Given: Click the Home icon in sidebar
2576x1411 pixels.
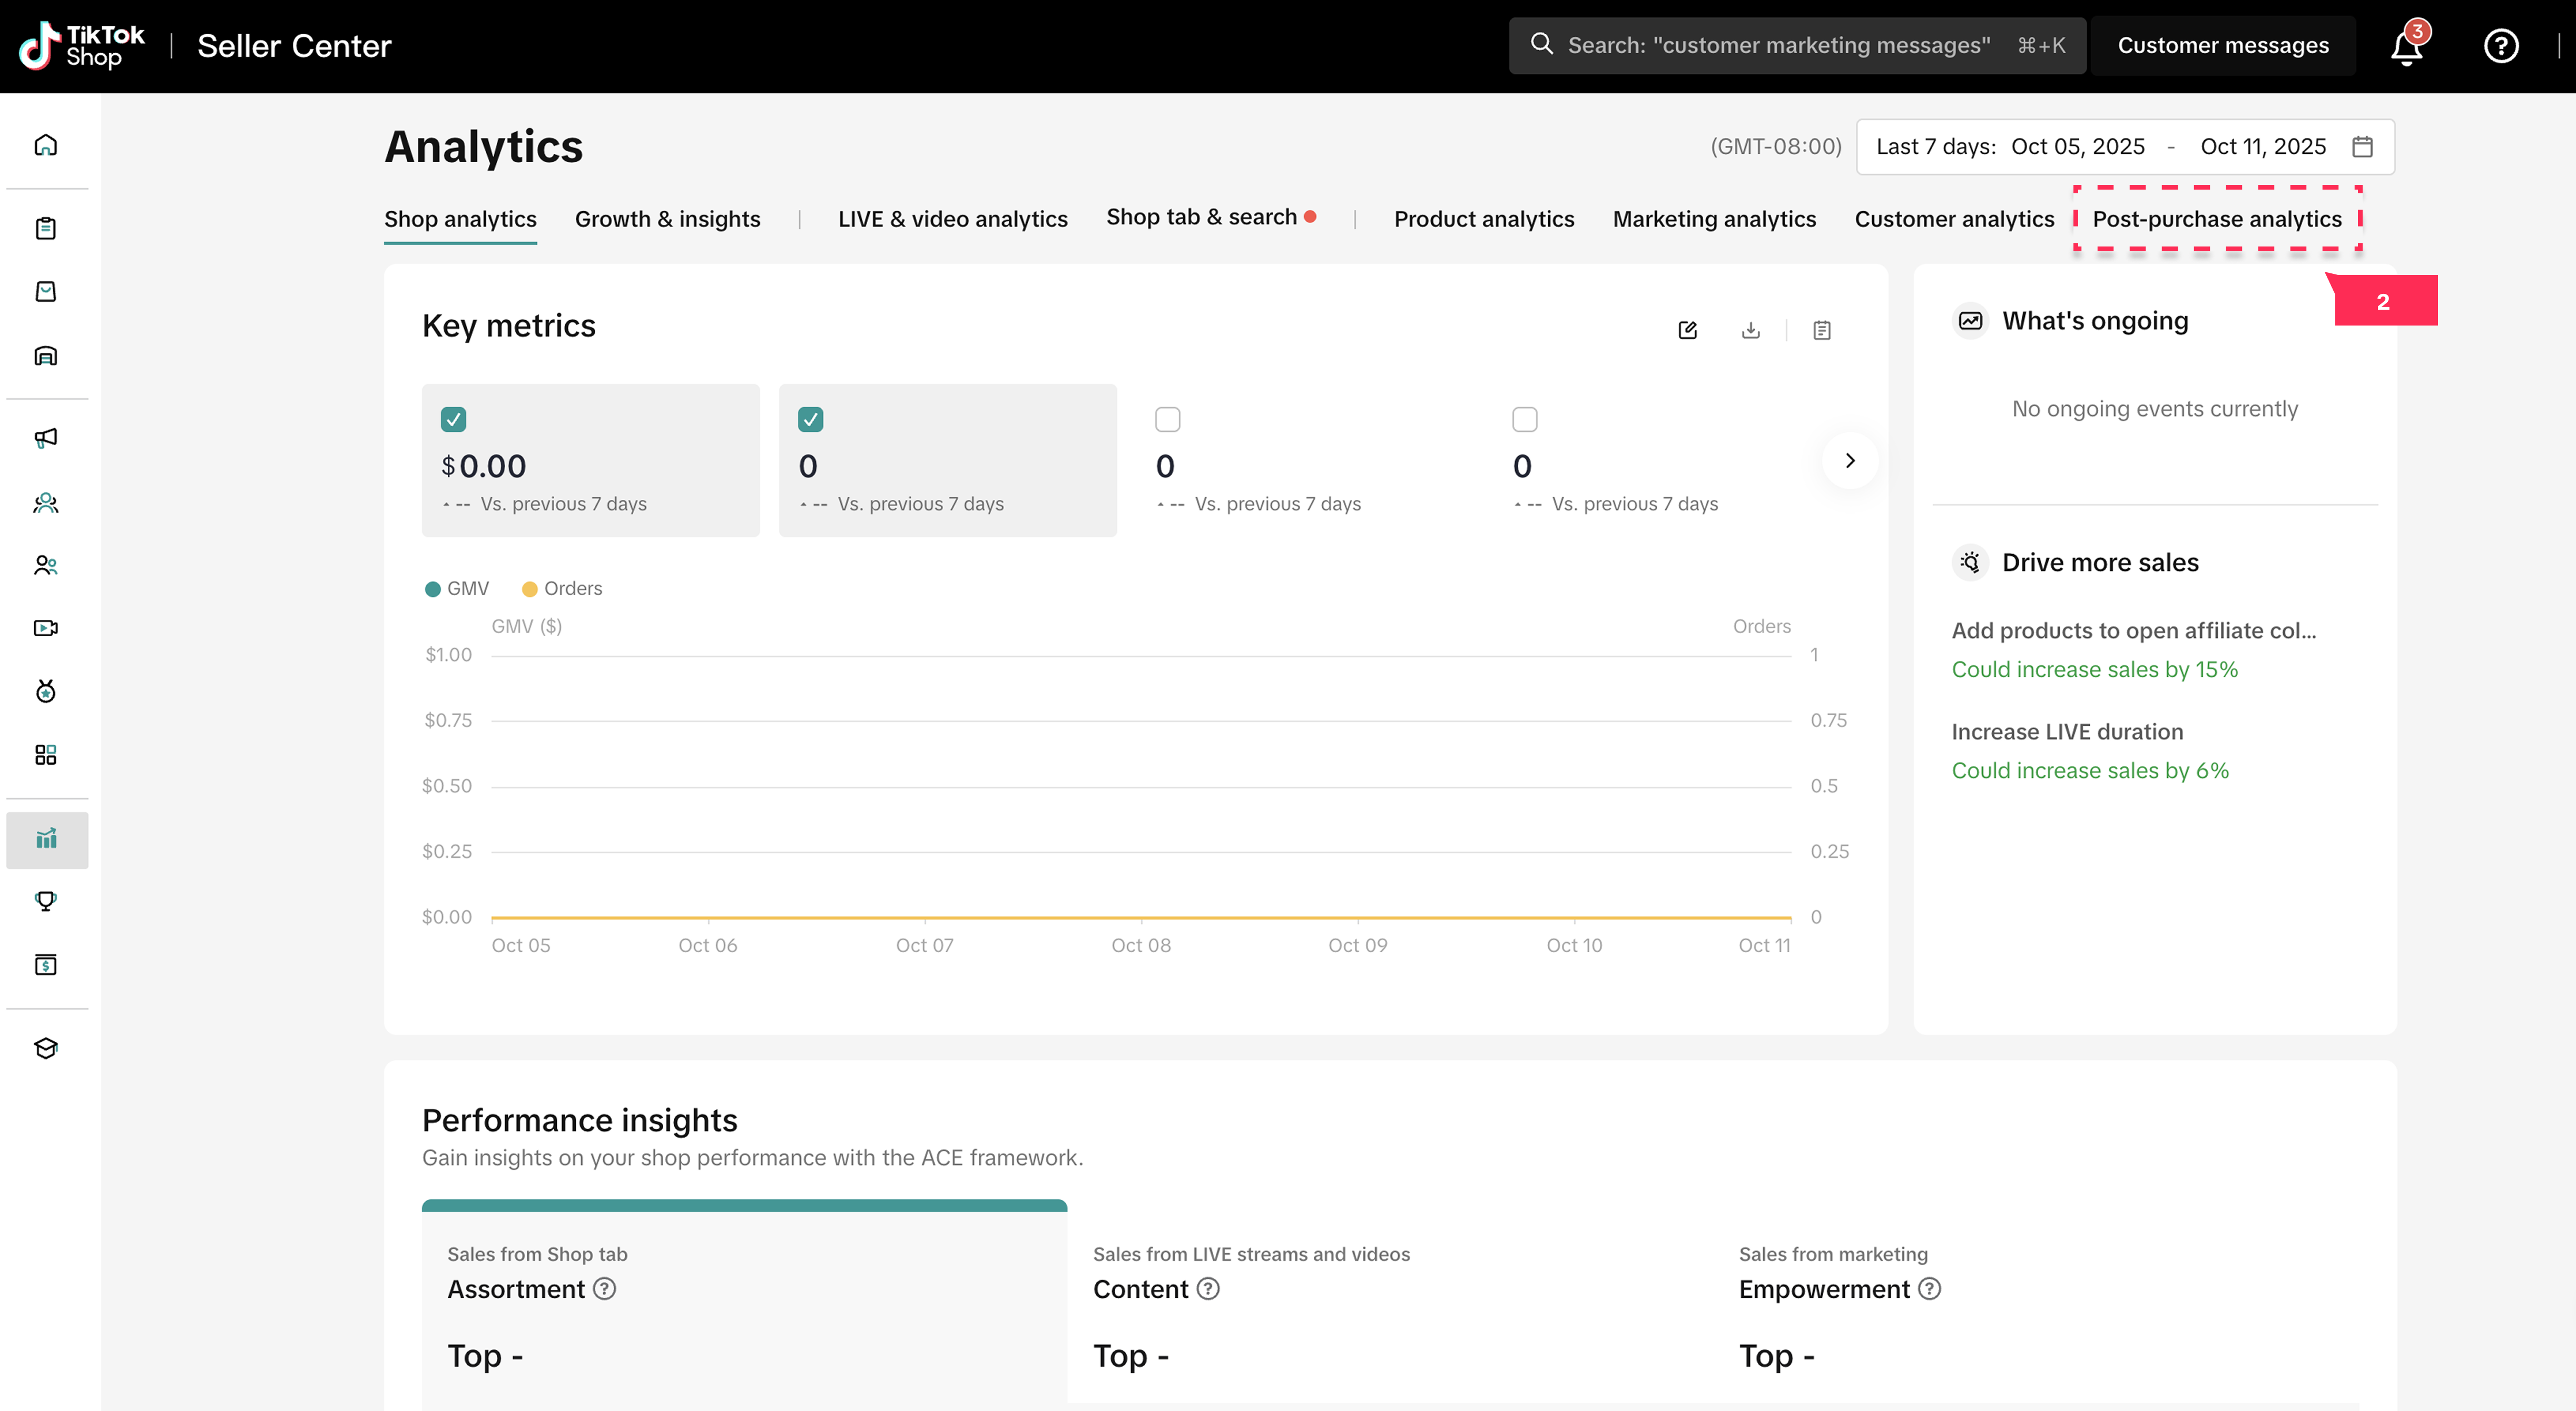Looking at the screenshot, I should point(46,145).
